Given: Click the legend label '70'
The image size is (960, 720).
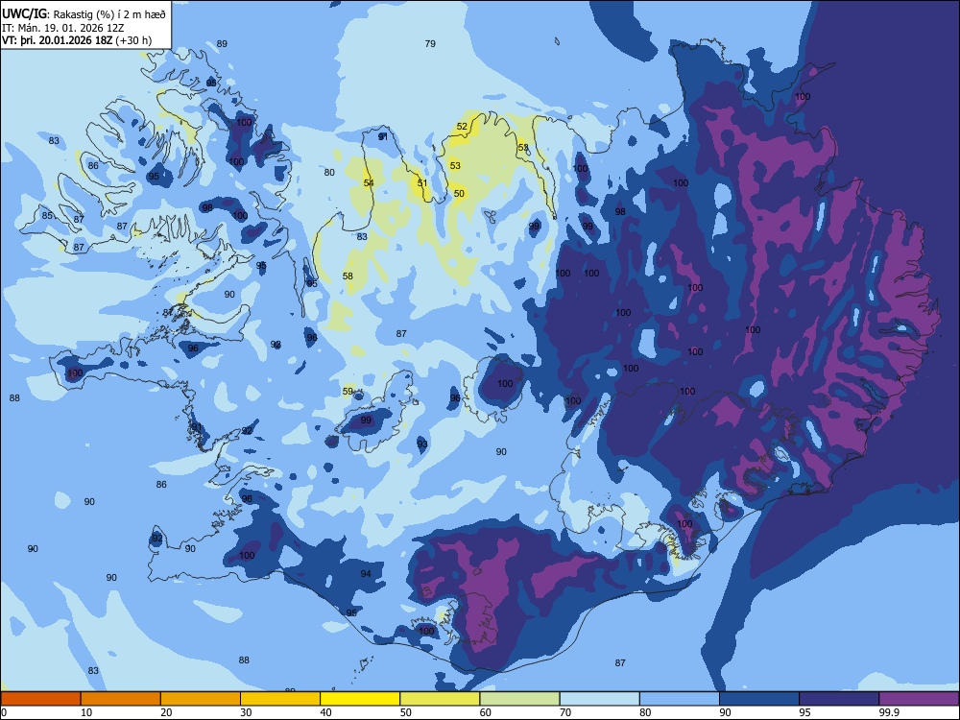Looking at the screenshot, I should [x=565, y=712].
